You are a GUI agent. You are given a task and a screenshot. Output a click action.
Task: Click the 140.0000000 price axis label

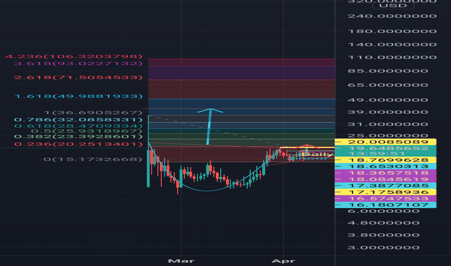point(392,44)
